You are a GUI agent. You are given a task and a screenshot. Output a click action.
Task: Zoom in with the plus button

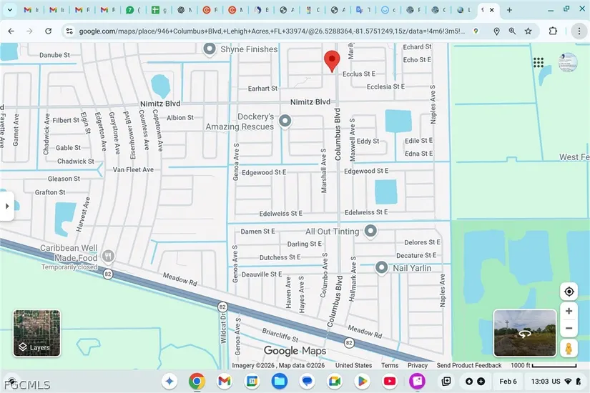(x=569, y=312)
